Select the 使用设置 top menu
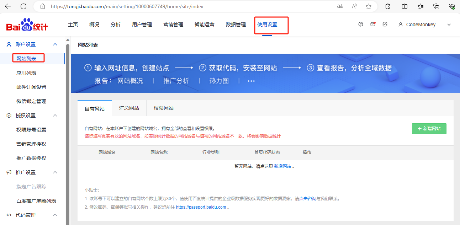460x225 pixels. pyautogui.click(x=267, y=25)
